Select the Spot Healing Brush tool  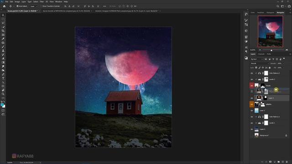coord(3,43)
